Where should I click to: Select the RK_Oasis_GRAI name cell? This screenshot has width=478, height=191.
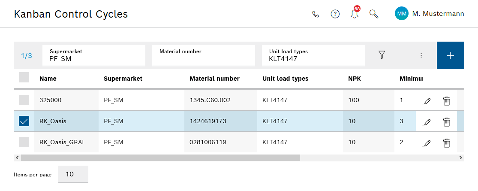(66, 142)
